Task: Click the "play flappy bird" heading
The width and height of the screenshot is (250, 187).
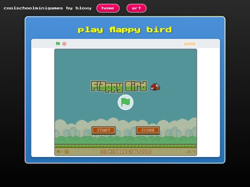Action: [x=125, y=30]
